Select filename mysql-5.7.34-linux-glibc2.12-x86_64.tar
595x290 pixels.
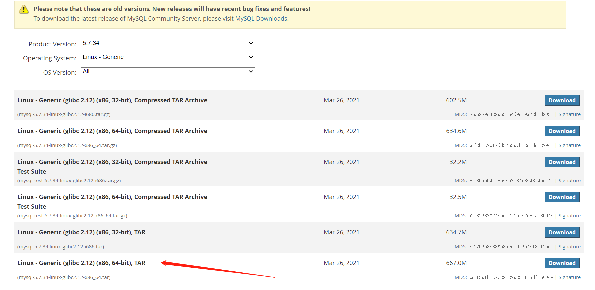click(x=64, y=277)
